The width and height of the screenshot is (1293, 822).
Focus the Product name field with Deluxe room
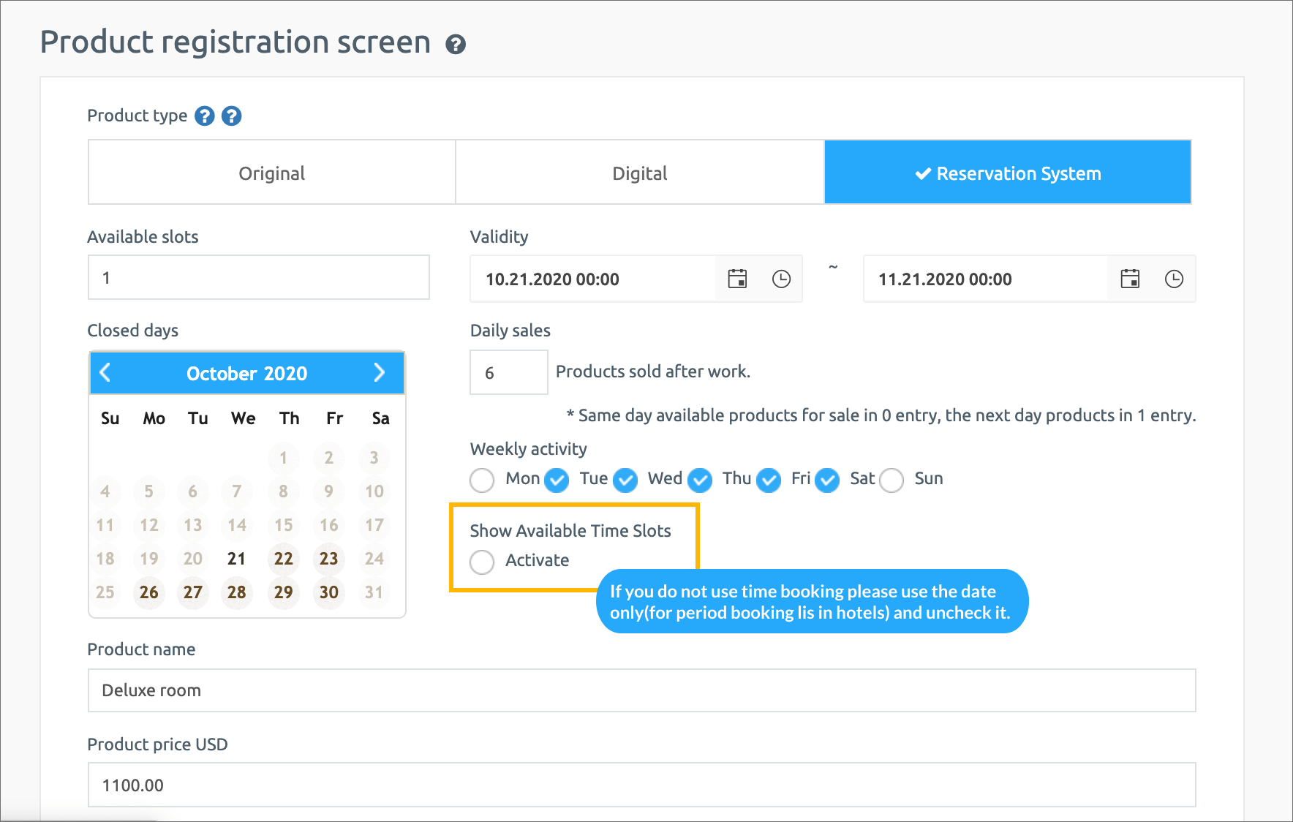(x=641, y=690)
